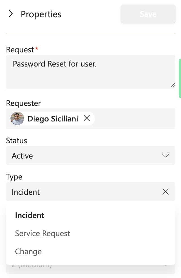
Task: Click the Request field label
Action: [20, 50]
